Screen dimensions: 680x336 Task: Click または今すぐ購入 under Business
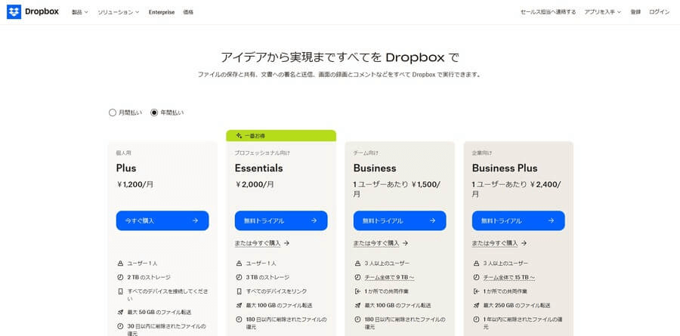coord(381,243)
